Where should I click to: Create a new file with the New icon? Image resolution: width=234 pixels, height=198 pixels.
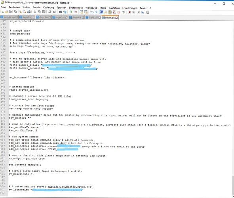tap(2, 12)
